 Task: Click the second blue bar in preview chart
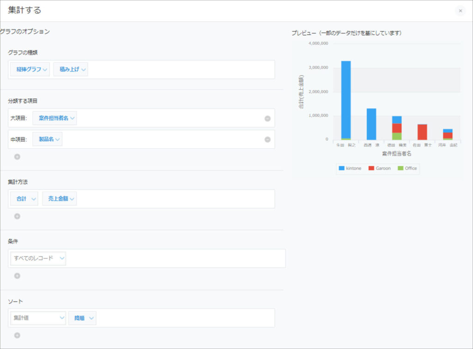(371, 124)
